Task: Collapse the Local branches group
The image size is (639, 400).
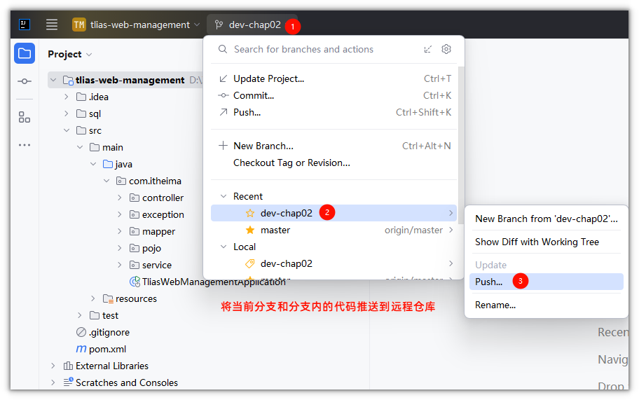Action: [224, 247]
